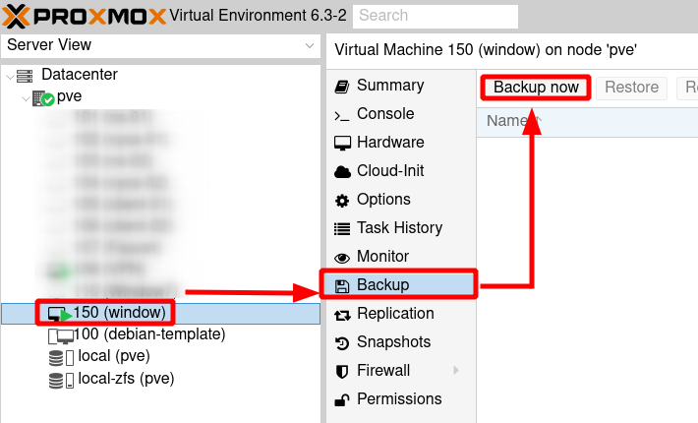Click the local-zfs (pve) storage icon
Screen dimensions: 698x423
(x=61, y=381)
